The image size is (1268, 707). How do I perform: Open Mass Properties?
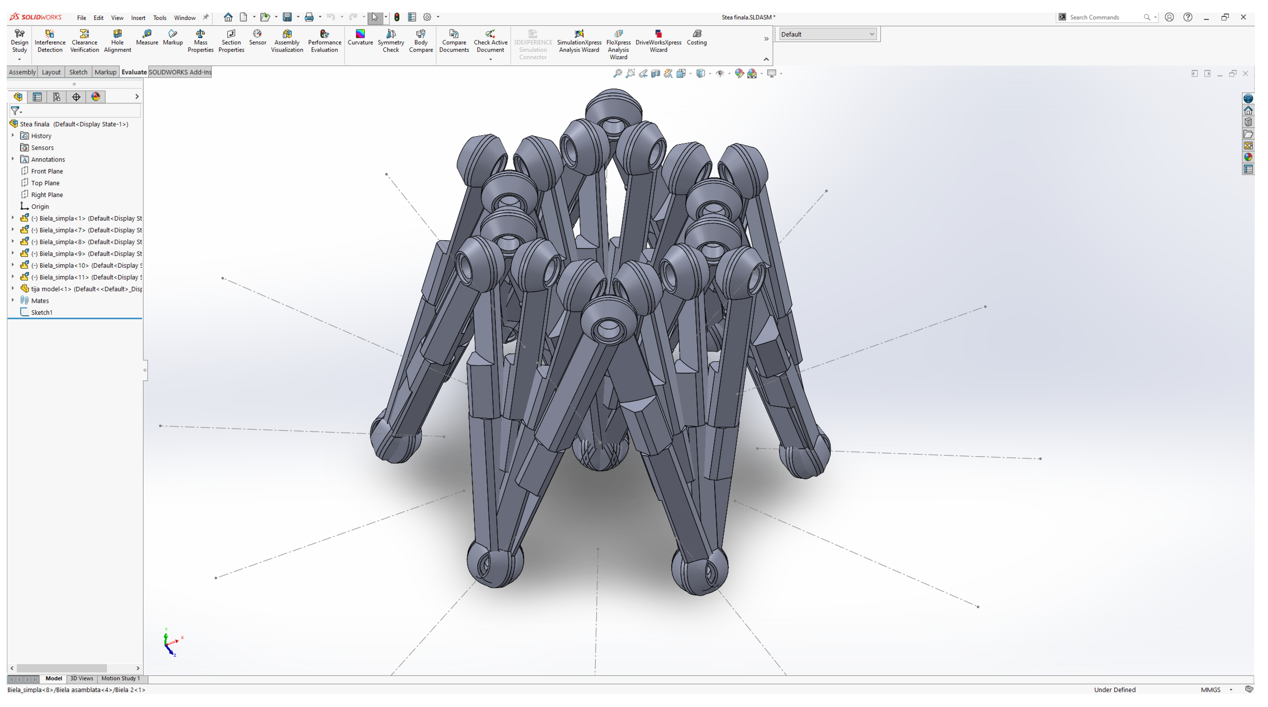click(200, 40)
